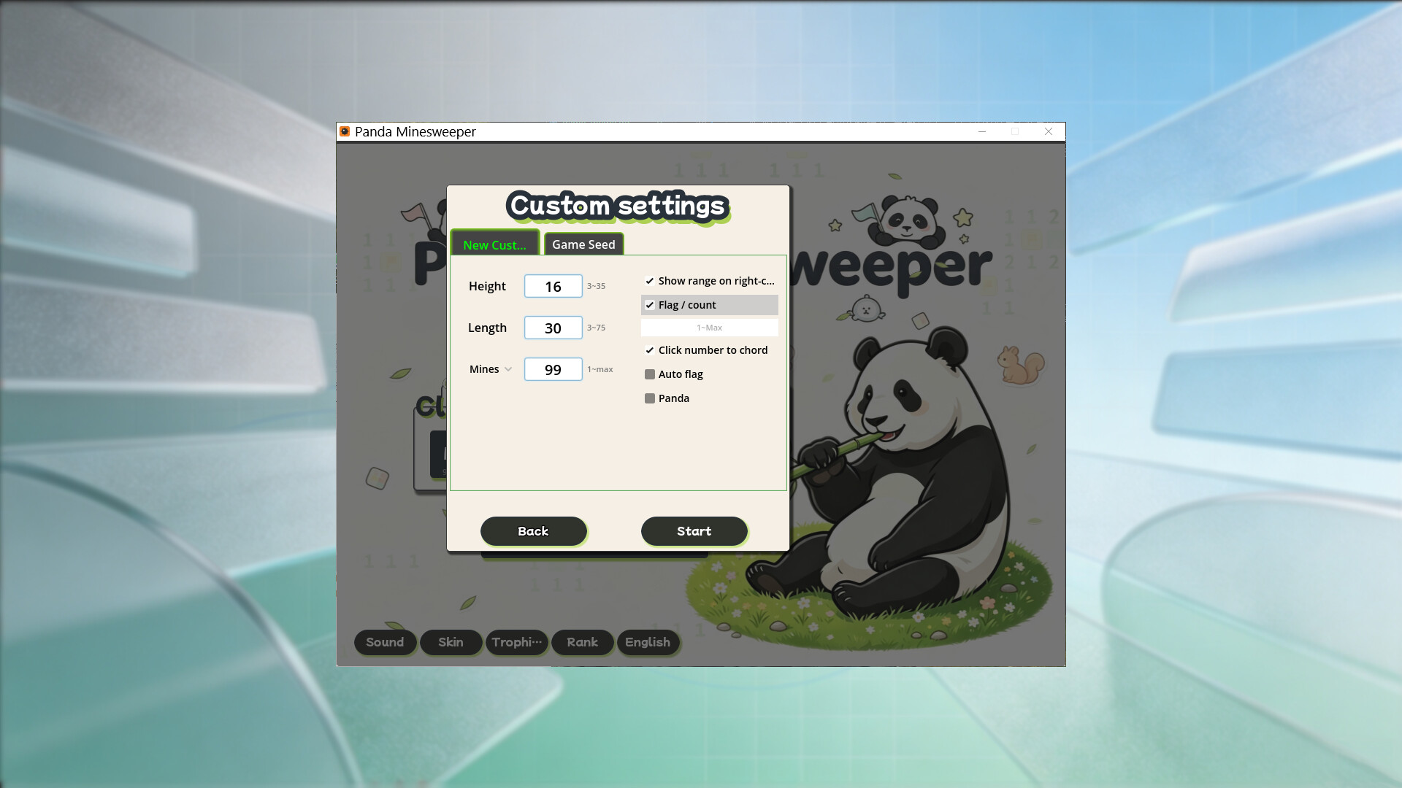Uncheck the Flag / count option
Screen dimensions: 1402x788
(x=650, y=305)
